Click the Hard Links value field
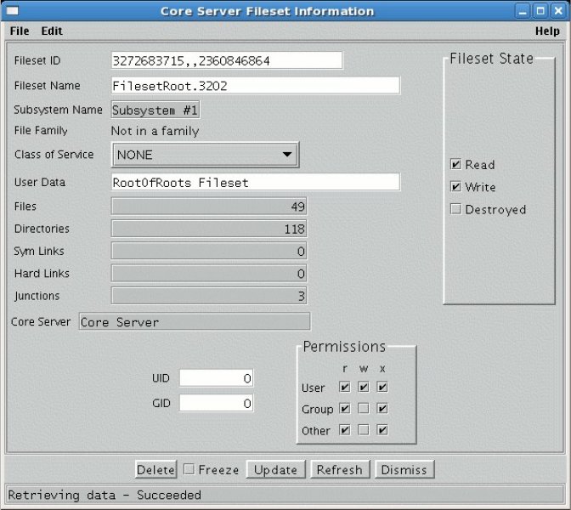 click(209, 273)
